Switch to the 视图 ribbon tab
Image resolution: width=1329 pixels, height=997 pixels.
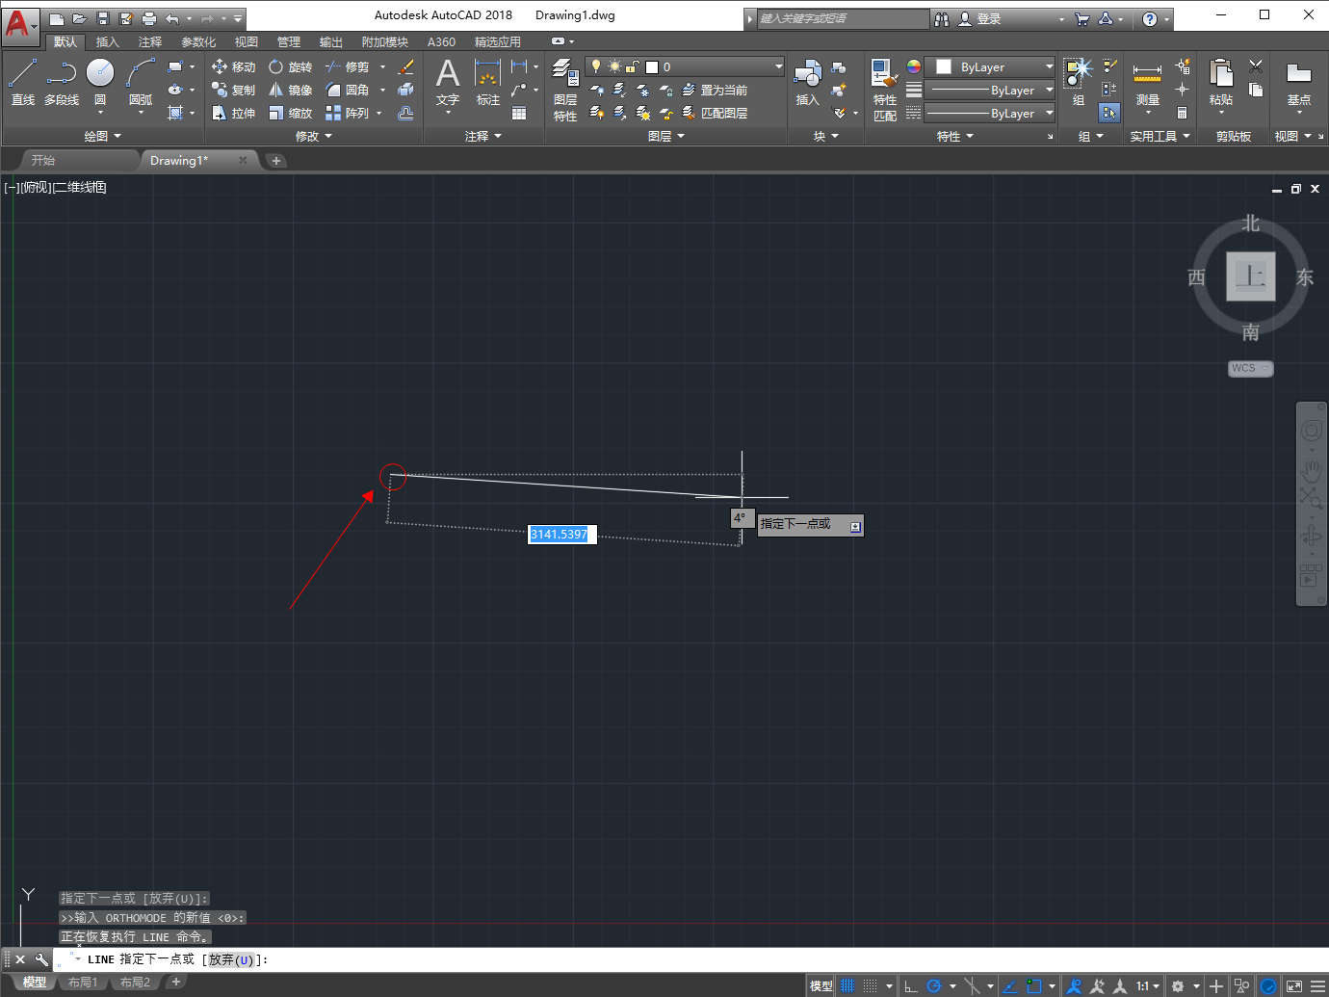click(x=247, y=41)
